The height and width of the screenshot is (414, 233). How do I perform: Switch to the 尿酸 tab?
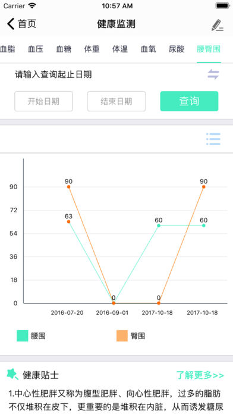(x=177, y=49)
